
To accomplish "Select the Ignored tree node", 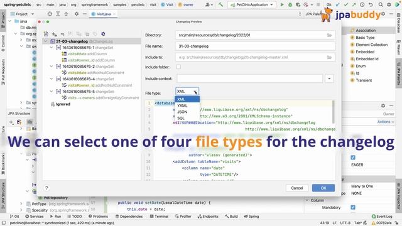I will point(60,104).
